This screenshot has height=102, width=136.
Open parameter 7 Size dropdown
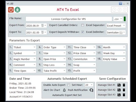point(54,53)
